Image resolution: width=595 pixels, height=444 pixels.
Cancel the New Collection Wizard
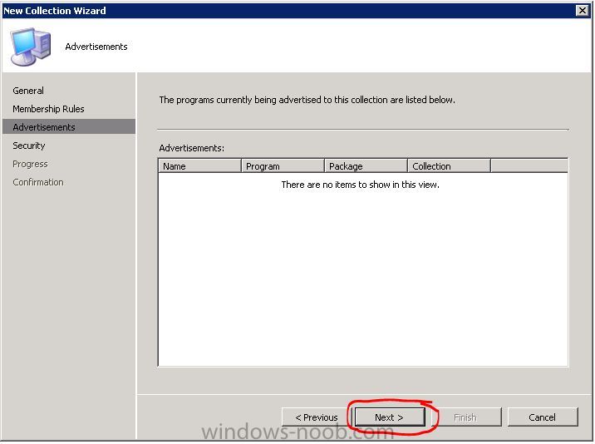(x=543, y=417)
